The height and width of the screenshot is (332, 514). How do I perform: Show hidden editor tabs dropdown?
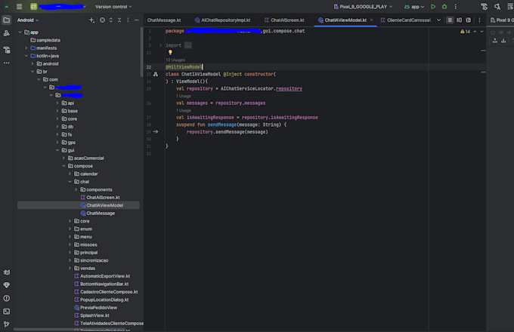tap(438, 20)
